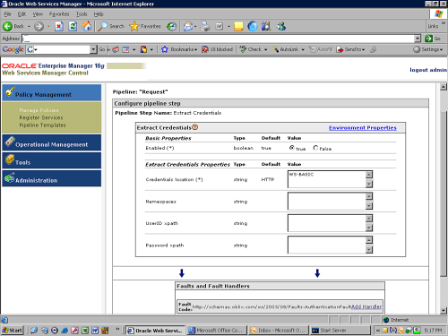Open Google search box dropdown arrow
This screenshot has width=448, height=336.
[93, 49]
